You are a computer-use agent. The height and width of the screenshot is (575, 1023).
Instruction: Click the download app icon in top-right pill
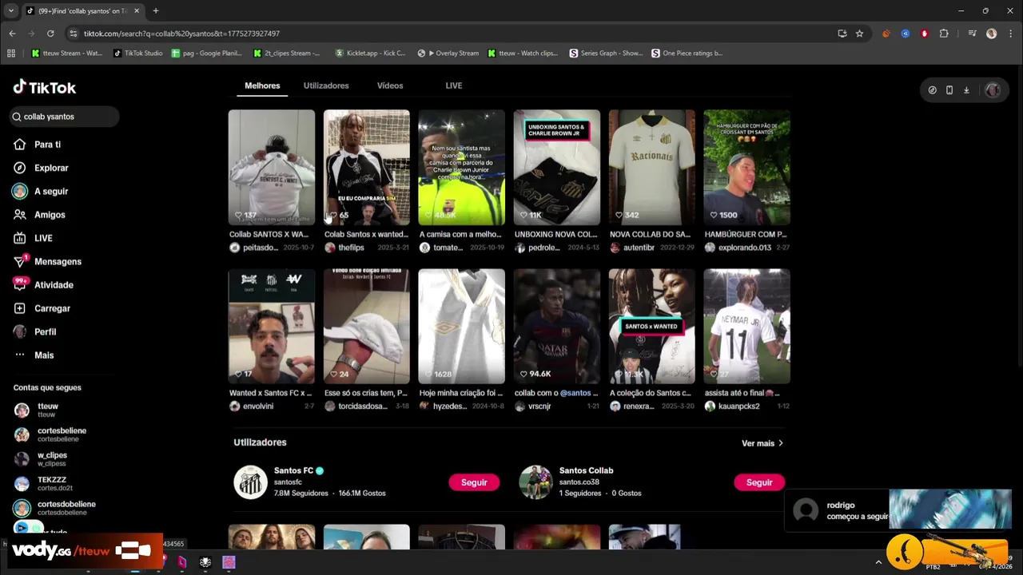pyautogui.click(x=965, y=90)
